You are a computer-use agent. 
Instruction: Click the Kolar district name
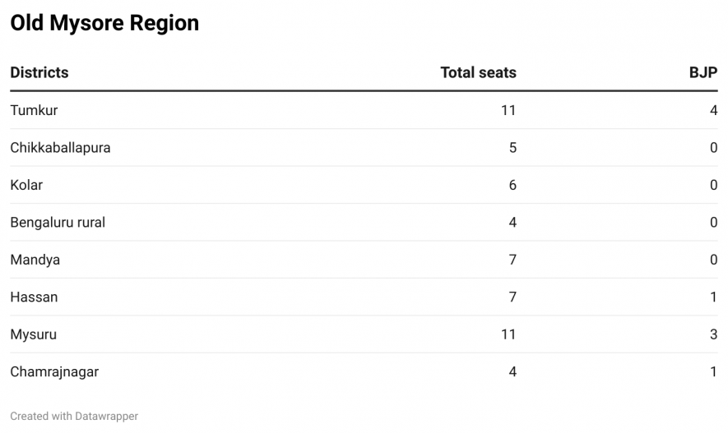click(x=26, y=185)
